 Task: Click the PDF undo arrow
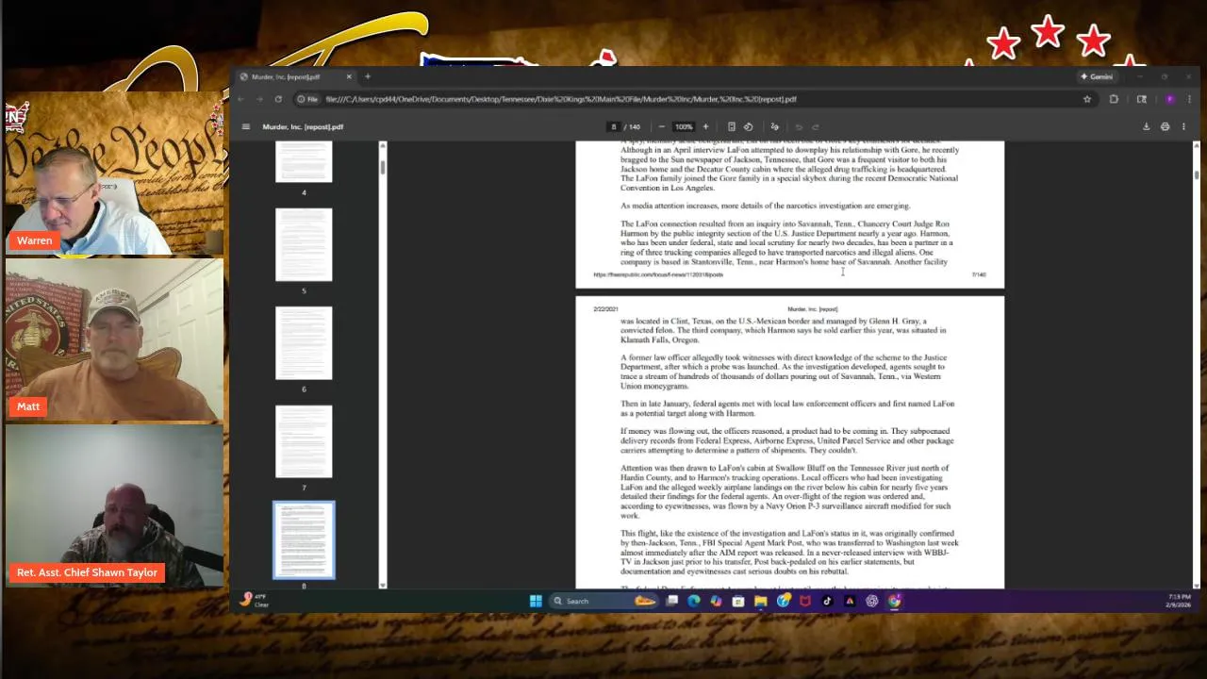click(x=799, y=126)
